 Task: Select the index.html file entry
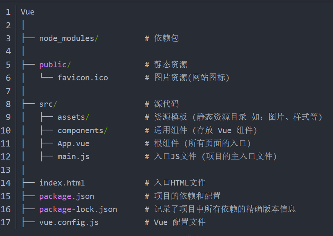click(62, 183)
